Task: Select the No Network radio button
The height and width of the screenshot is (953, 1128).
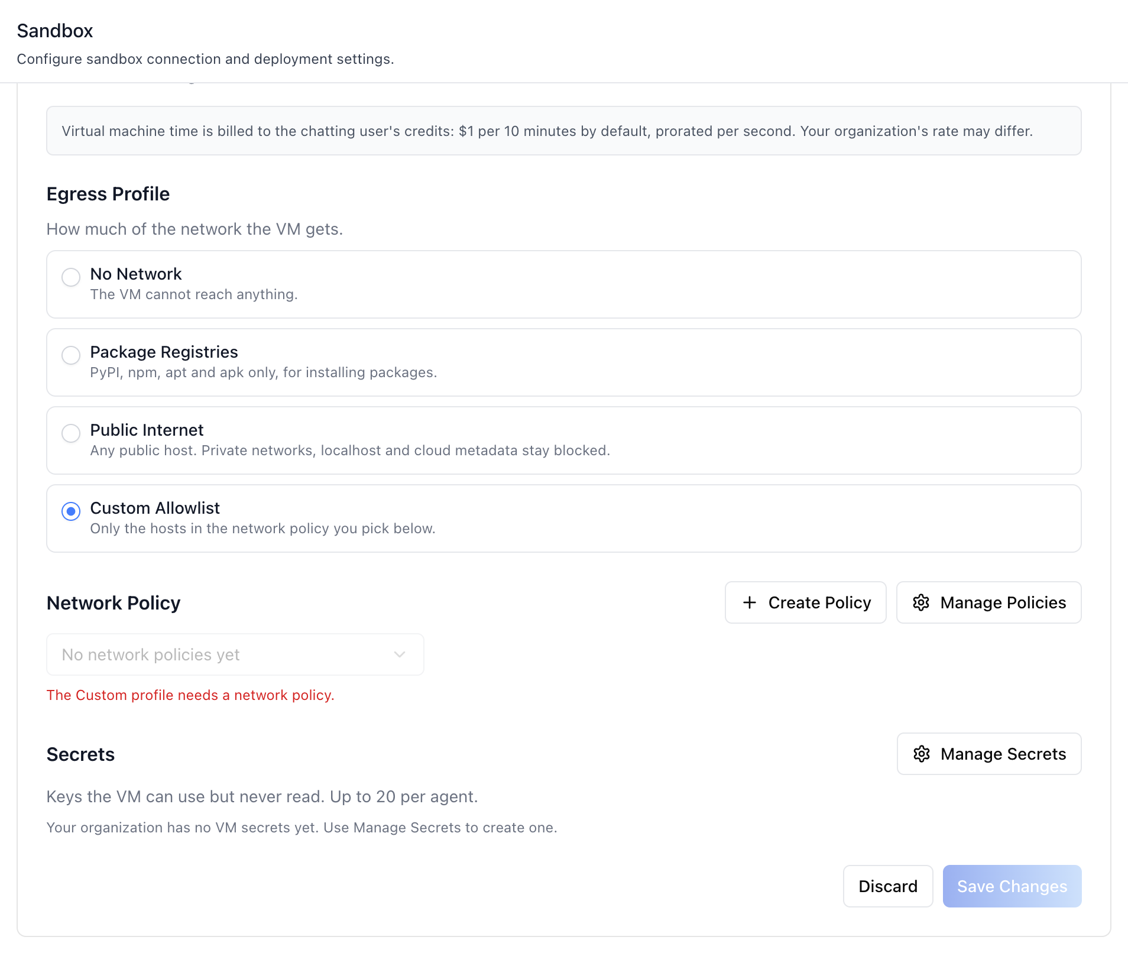Action: point(71,277)
